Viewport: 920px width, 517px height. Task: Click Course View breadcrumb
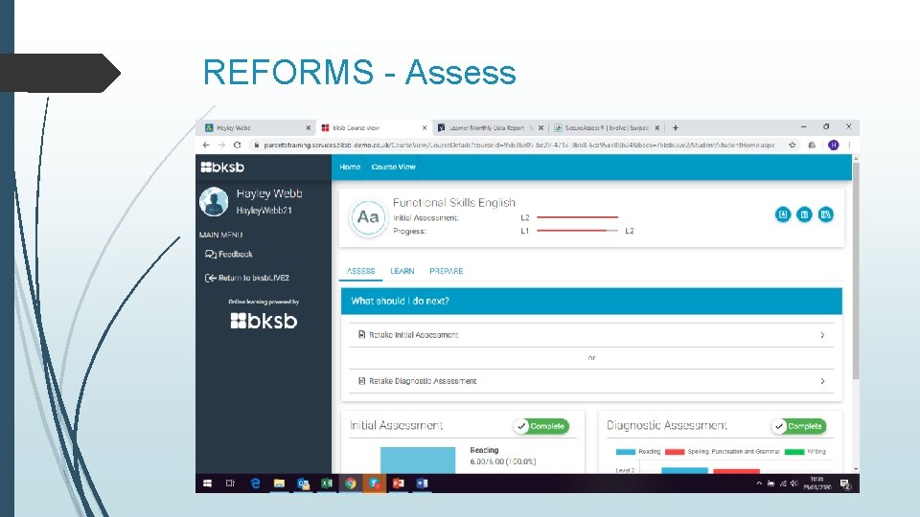click(x=393, y=167)
